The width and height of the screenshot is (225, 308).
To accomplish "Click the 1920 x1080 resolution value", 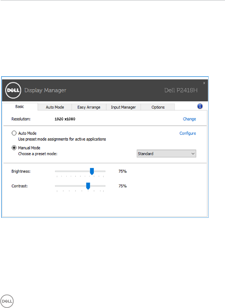I will tap(65, 119).
